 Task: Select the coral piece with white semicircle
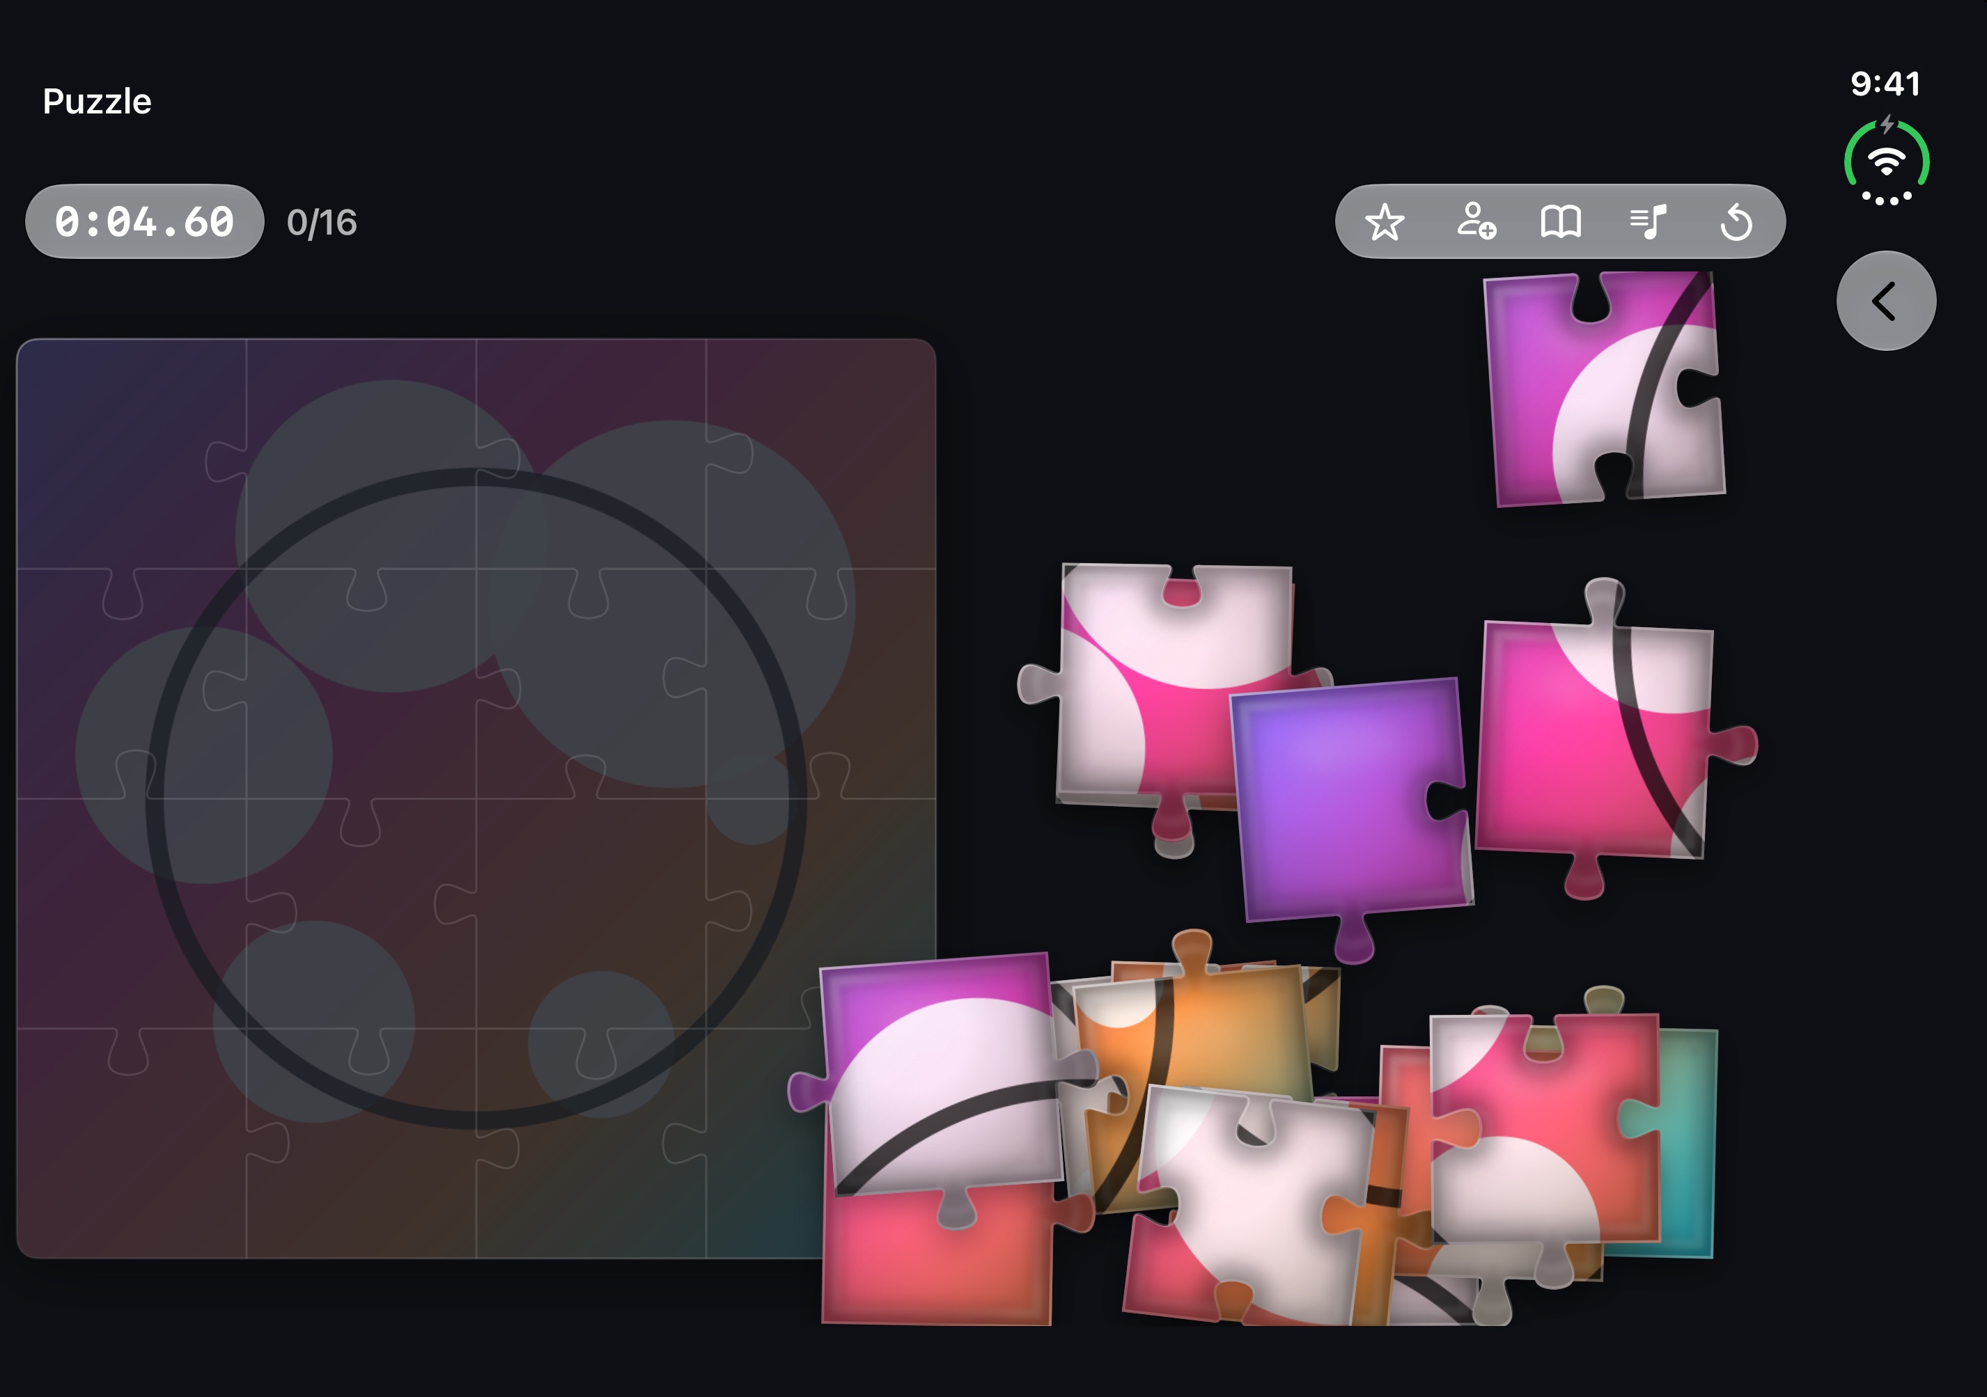point(1545,1129)
